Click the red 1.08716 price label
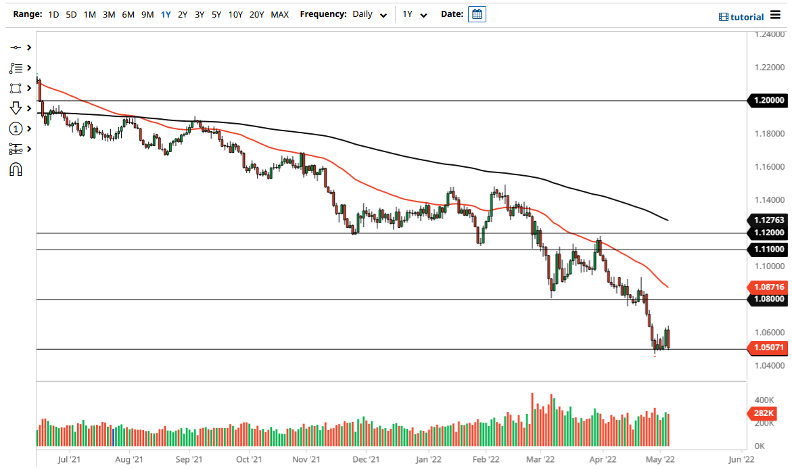The image size is (792, 470). point(768,287)
